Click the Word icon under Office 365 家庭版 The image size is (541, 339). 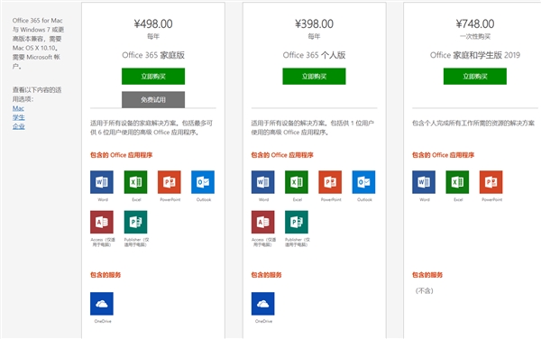[x=102, y=182]
